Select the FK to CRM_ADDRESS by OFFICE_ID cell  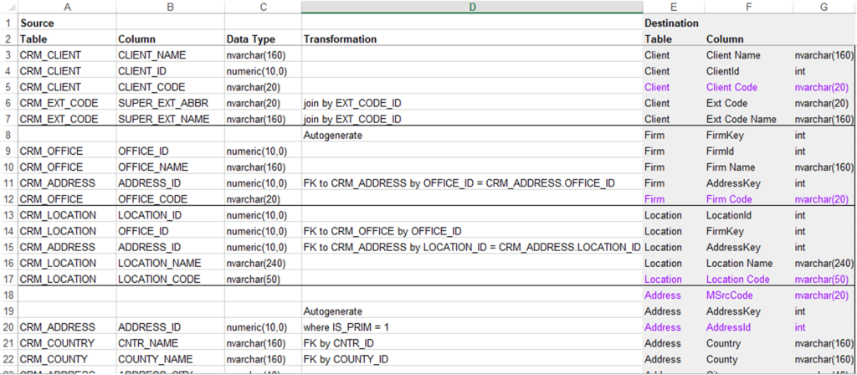click(x=472, y=183)
